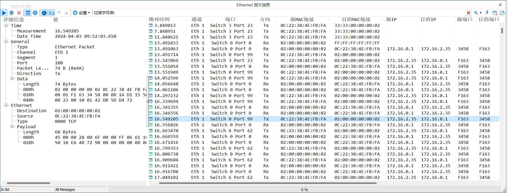
Task: Click the icon of message 16.549205
Action: [151, 119]
